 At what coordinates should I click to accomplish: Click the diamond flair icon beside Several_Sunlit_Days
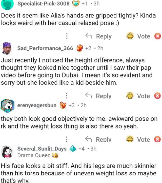point(73,149)
